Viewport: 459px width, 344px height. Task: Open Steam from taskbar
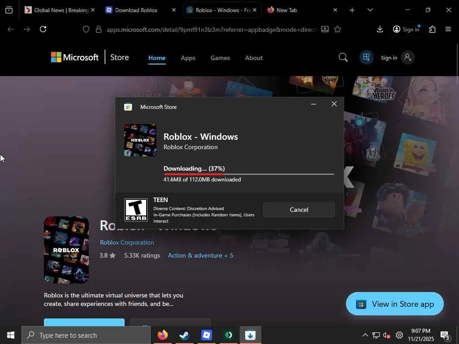tap(184, 335)
